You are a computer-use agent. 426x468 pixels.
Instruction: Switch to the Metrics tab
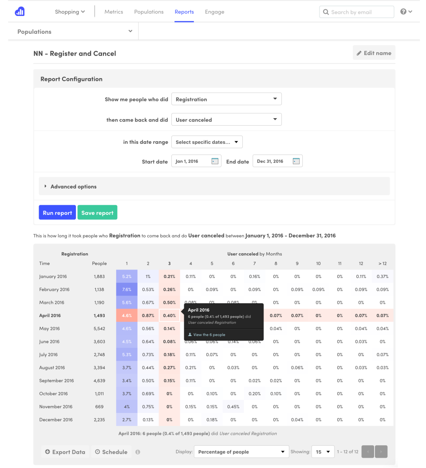[114, 12]
